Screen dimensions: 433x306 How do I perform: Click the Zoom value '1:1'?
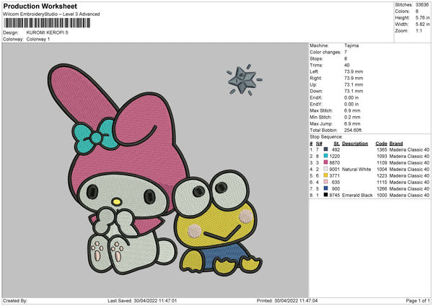click(419, 31)
